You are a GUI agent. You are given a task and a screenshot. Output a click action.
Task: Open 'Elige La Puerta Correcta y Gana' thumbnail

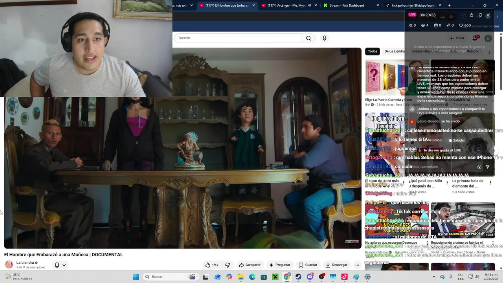click(x=396, y=77)
